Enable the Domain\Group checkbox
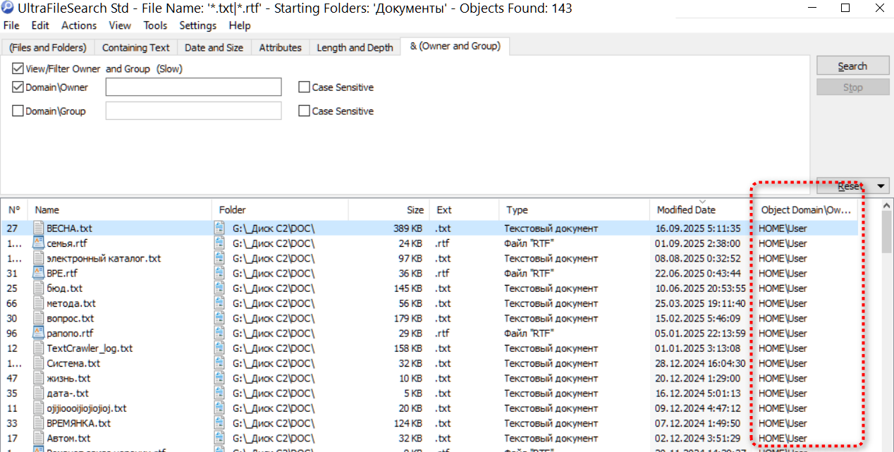This screenshot has width=894, height=452. point(18,111)
